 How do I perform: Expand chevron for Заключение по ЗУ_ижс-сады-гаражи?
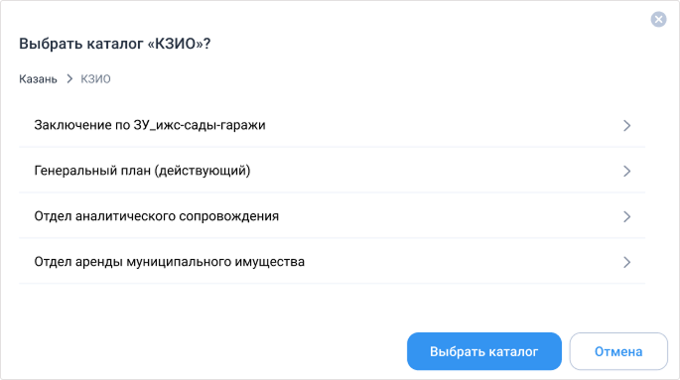626,126
